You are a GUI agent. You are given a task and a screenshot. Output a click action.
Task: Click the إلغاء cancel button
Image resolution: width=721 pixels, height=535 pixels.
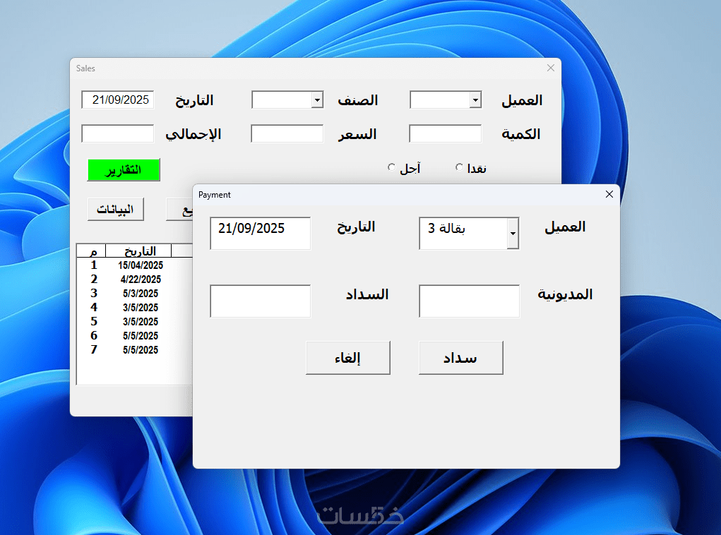348,358
